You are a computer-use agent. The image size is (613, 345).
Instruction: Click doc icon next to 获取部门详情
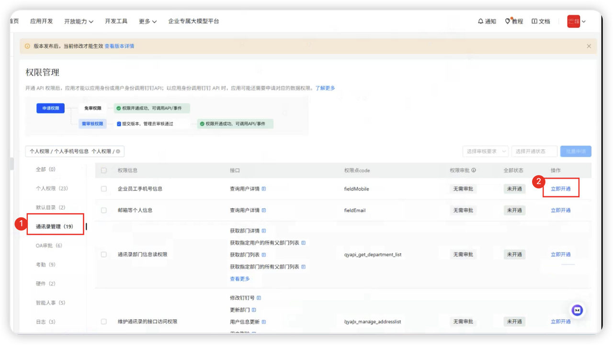(264, 231)
